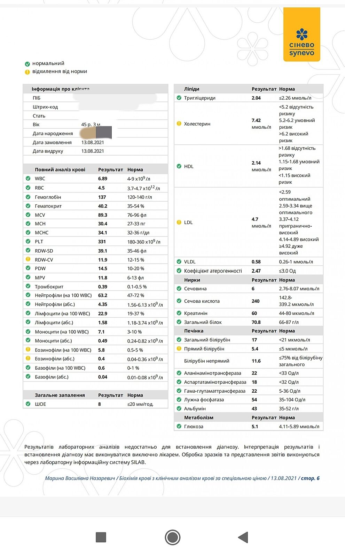This screenshot has height=558, width=345.
Task: Click green check icon beside Глюкоза
Action: point(179,426)
